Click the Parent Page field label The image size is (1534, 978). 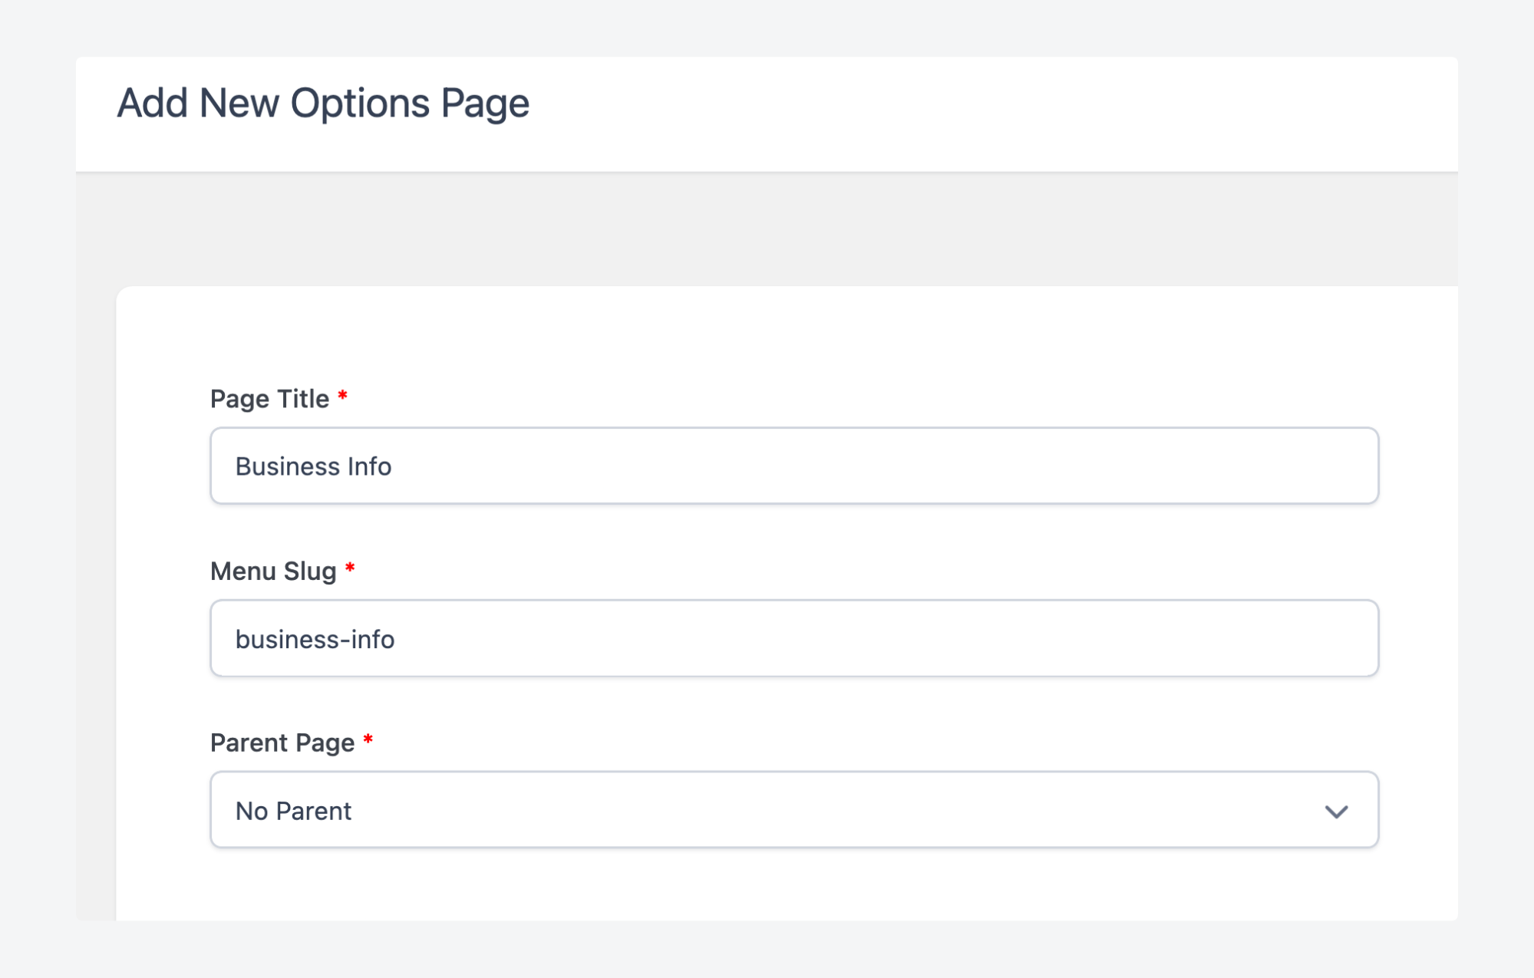282,742
